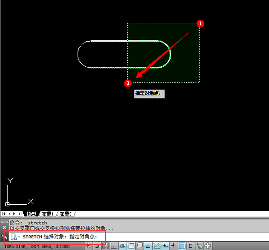The width and height of the screenshot is (269, 250).
Task: Open the 布局2 layout tab
Action: [65, 214]
